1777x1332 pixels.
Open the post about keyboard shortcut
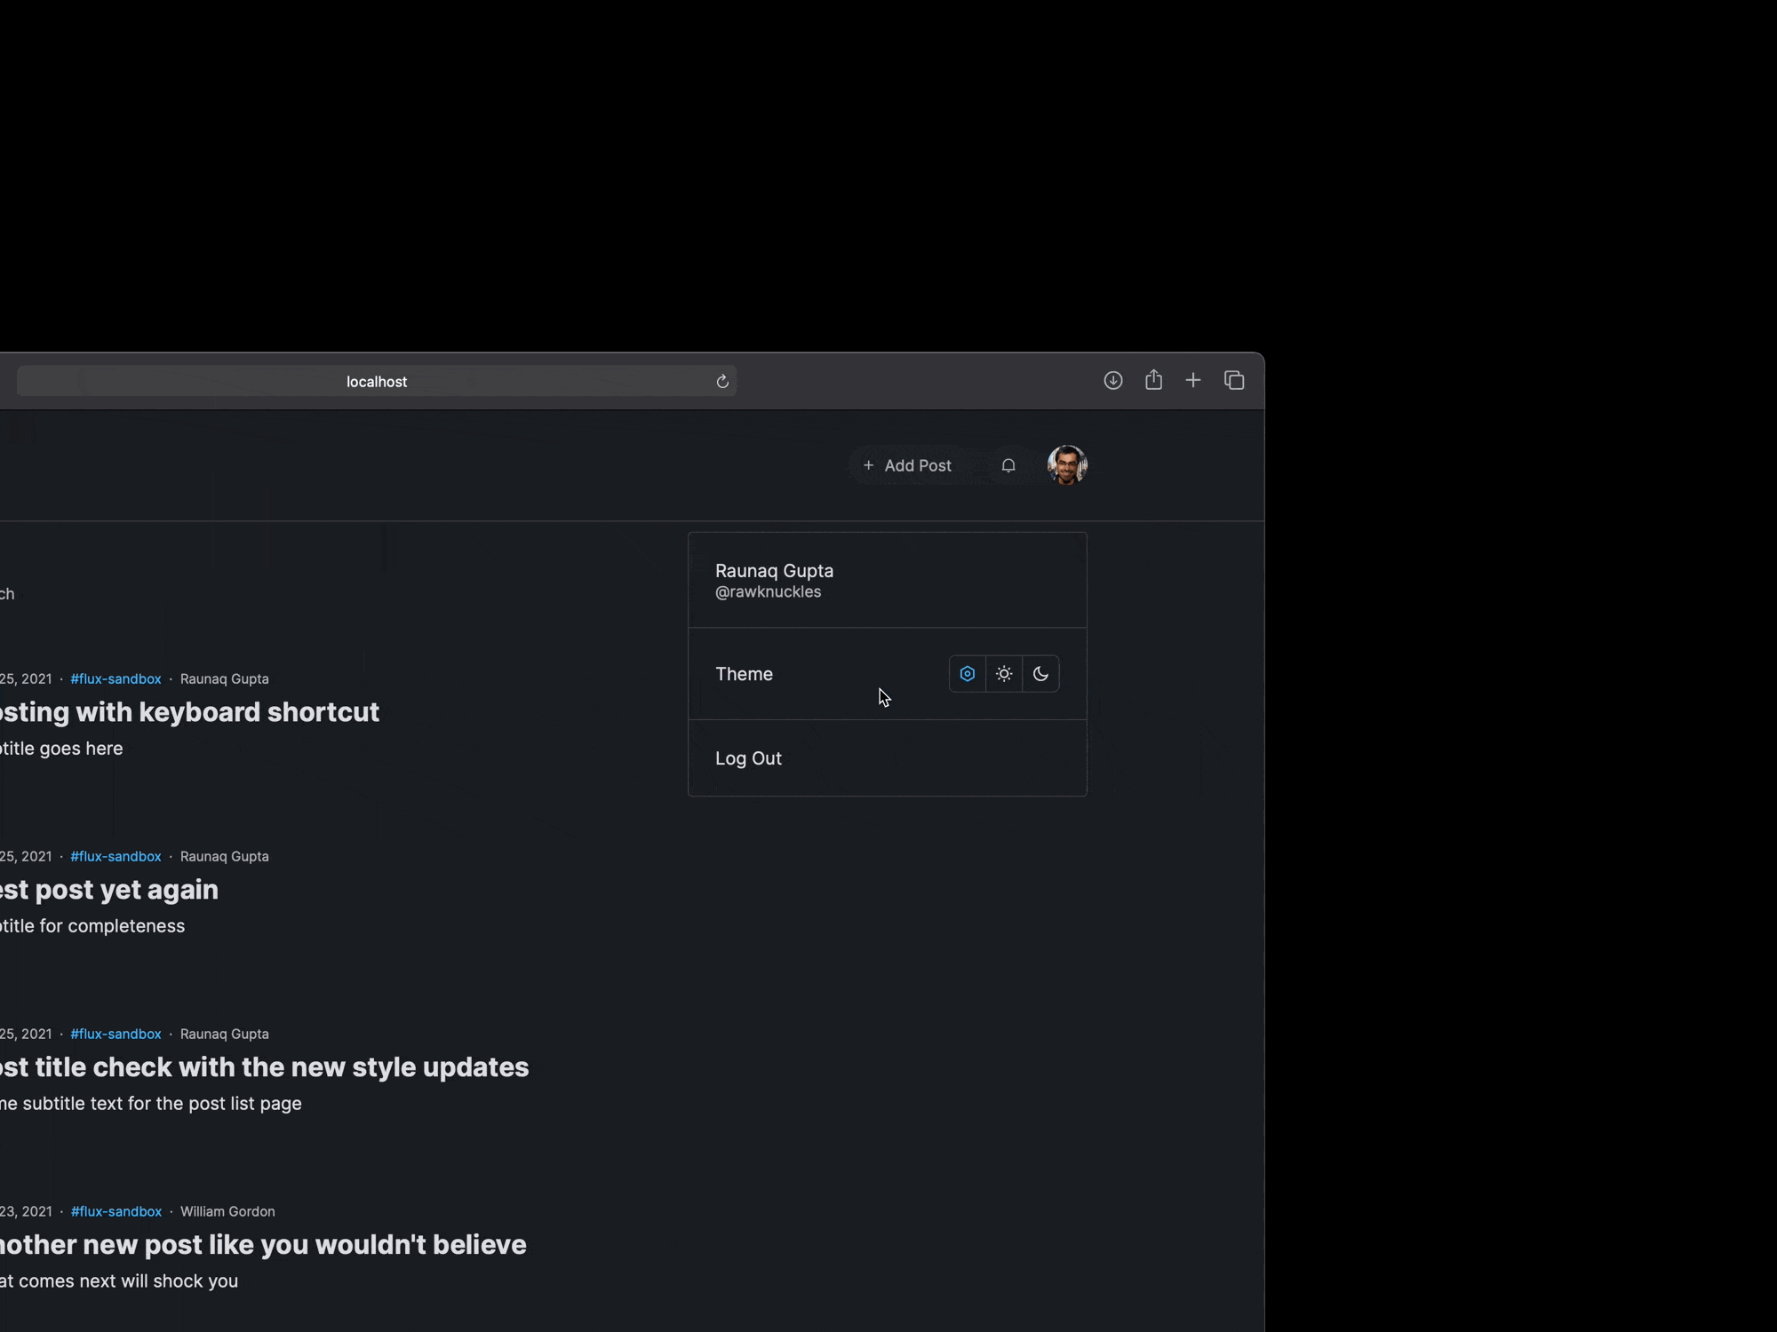tap(189, 712)
